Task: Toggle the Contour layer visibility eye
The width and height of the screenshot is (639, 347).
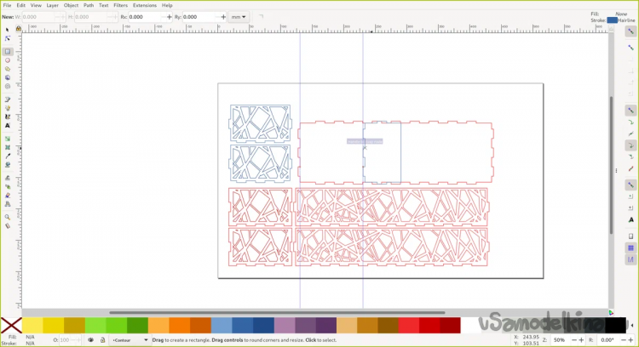Action: pyautogui.click(x=90, y=340)
